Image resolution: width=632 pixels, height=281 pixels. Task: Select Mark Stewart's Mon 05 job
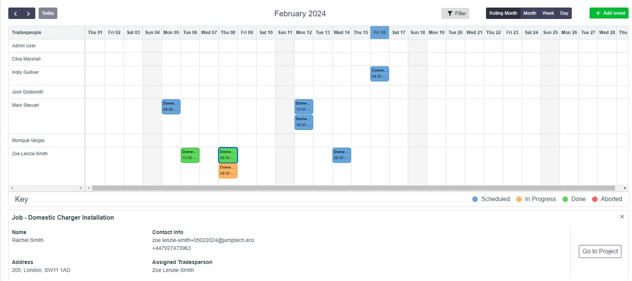tap(171, 107)
